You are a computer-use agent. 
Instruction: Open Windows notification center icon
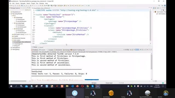pyautogui.click(x=163, y=86)
